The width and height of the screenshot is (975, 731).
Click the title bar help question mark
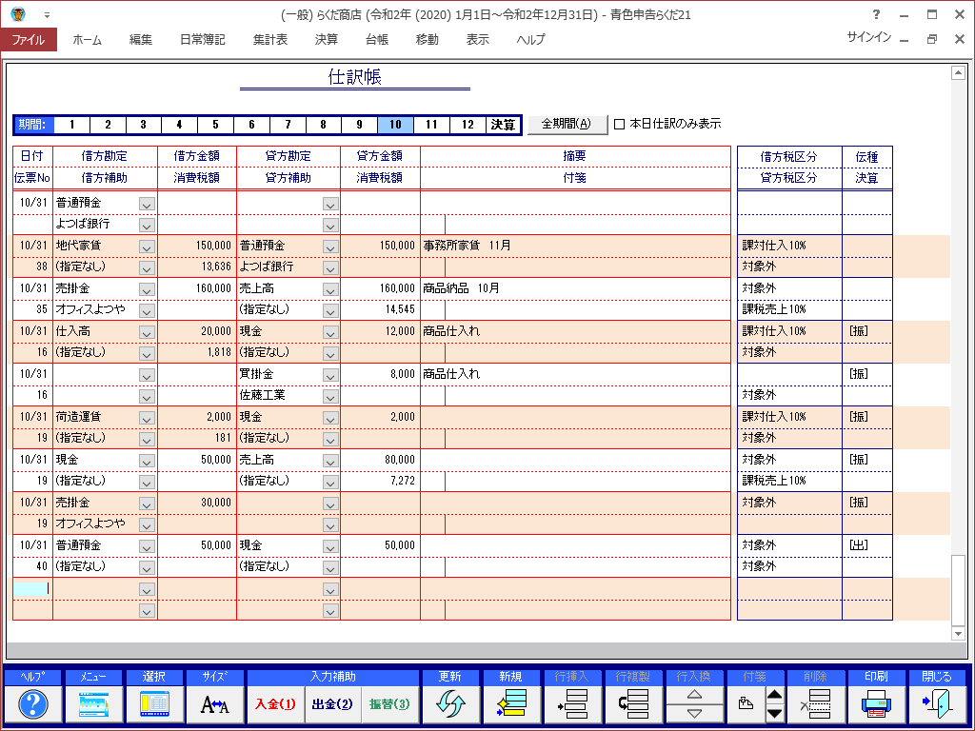[876, 14]
